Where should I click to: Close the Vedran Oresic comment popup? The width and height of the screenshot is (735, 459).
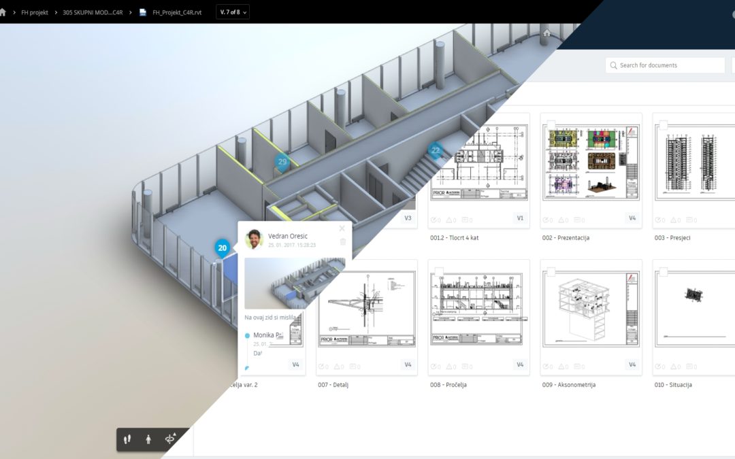[x=342, y=228]
